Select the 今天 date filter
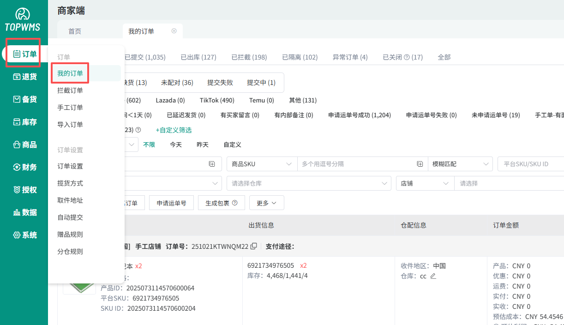 coord(176,144)
